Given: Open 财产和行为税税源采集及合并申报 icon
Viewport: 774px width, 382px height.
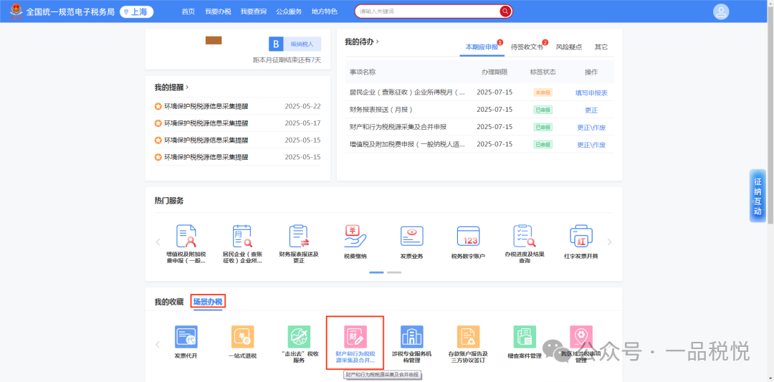Looking at the screenshot, I should pos(355,337).
